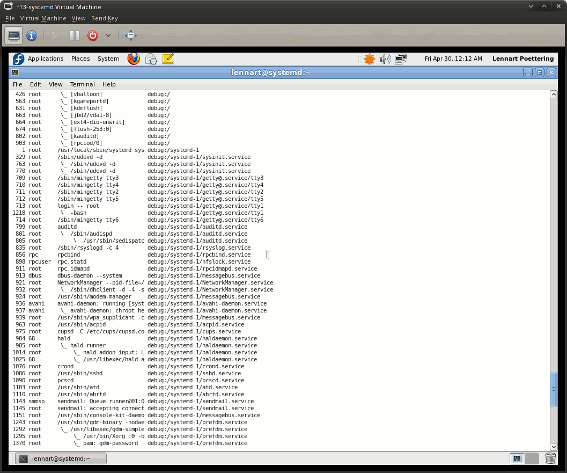Expand the shutdown options dropdown arrow
The width and height of the screenshot is (567, 473).
click(108, 35)
